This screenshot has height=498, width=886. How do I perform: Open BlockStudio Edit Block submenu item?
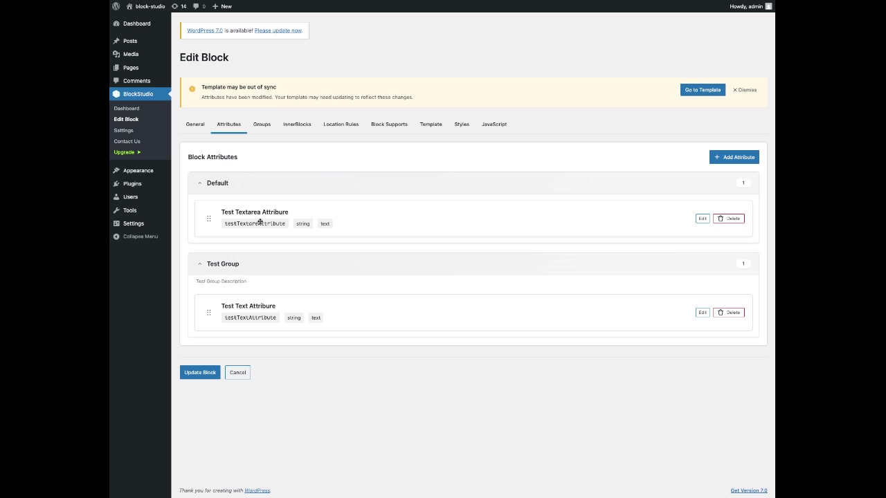click(126, 120)
